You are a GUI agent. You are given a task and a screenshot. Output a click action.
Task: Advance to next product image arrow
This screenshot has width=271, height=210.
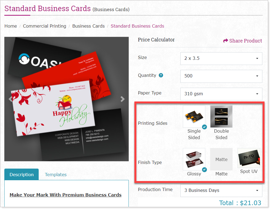pyautogui.click(x=123, y=99)
